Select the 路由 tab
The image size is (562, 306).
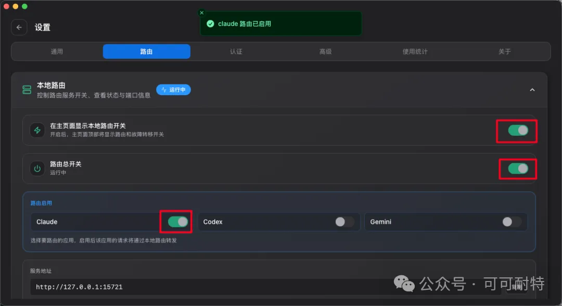(146, 52)
